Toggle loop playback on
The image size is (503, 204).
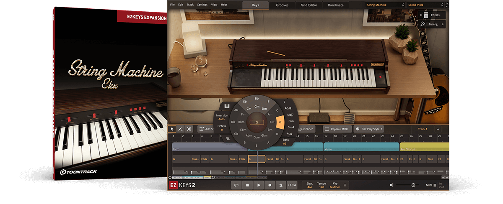[x=237, y=185]
